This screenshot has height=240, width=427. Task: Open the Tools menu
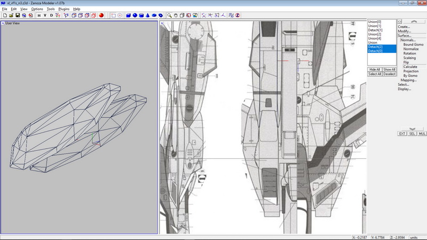click(51, 9)
